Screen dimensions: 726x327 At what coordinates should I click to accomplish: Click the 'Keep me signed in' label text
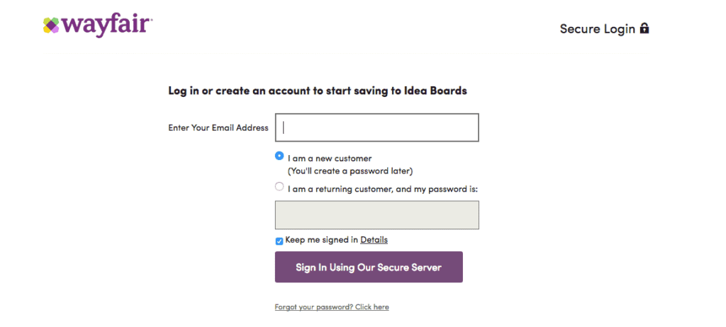(322, 240)
